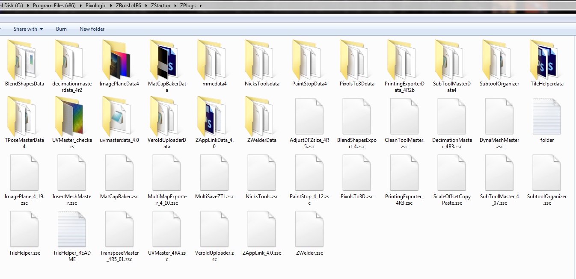
Task: Select the DecimationMaster_4R3.zsc file icon
Action: tap(452, 116)
